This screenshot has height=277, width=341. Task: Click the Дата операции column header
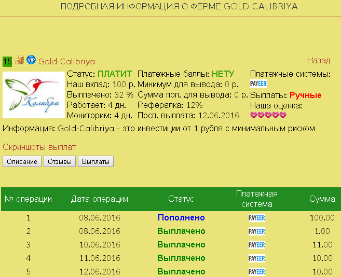[x=100, y=199]
